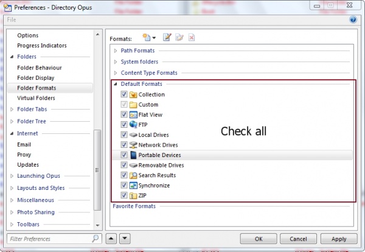This screenshot has width=365, height=252.
Task: Click the Portable Devices phone icon
Action: 133,155
